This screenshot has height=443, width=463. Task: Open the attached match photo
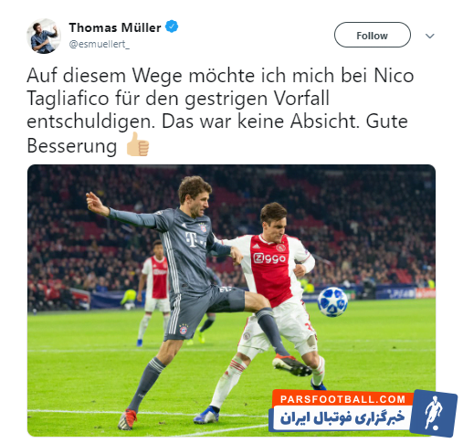click(x=231, y=301)
